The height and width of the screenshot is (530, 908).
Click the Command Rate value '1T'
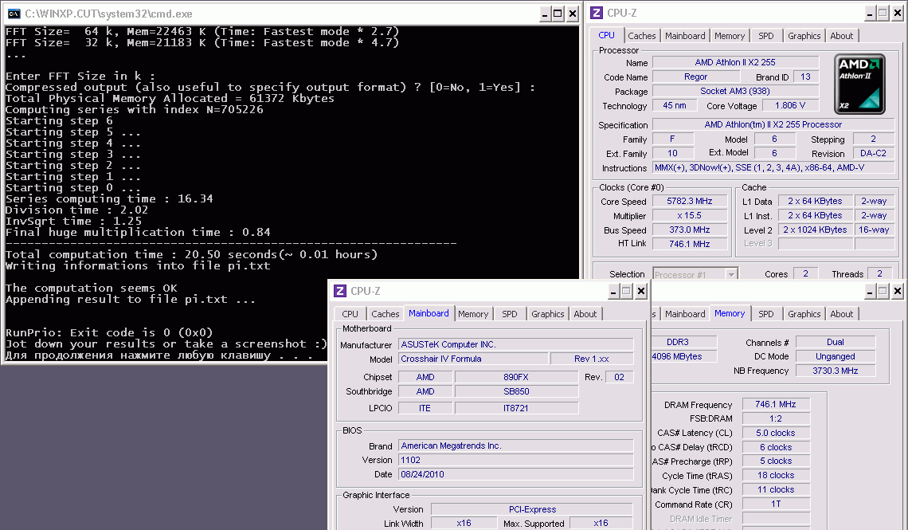(776, 504)
